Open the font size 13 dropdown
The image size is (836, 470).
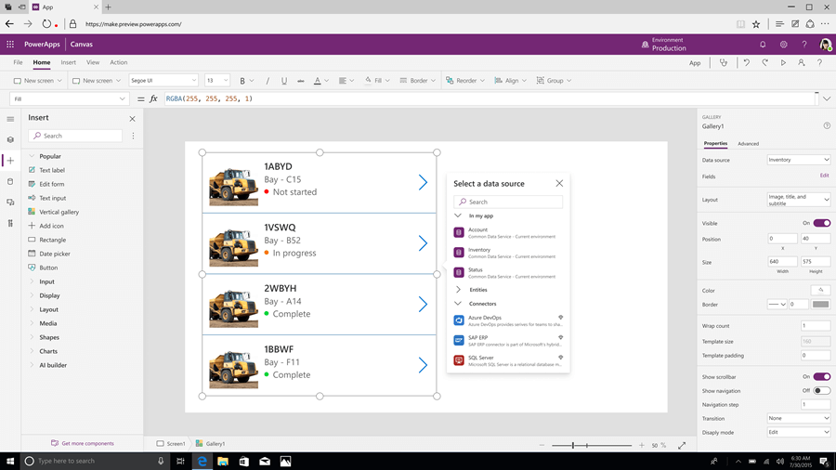pyautogui.click(x=217, y=81)
